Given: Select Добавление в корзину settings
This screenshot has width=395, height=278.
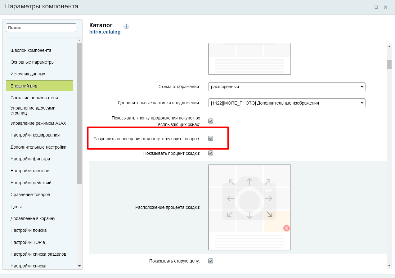Looking at the screenshot, I should pyautogui.click(x=33, y=218).
